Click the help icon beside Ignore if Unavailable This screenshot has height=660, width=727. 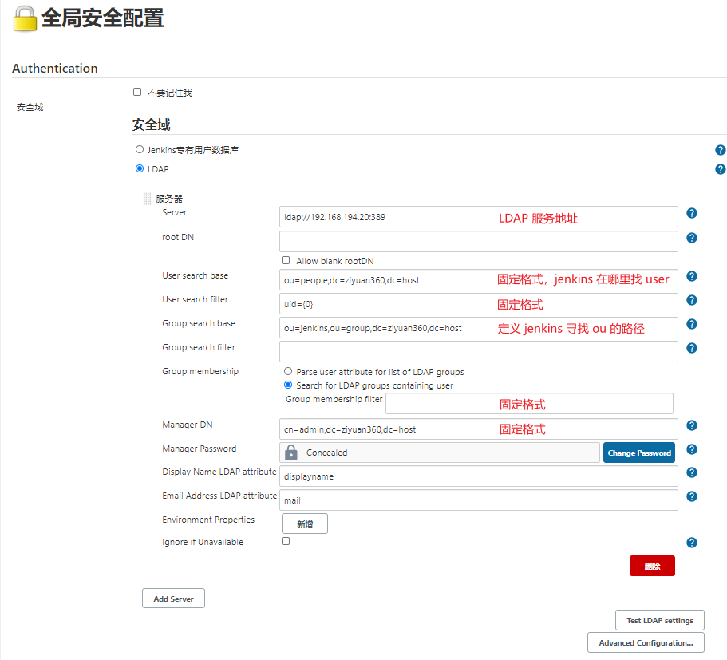691,542
